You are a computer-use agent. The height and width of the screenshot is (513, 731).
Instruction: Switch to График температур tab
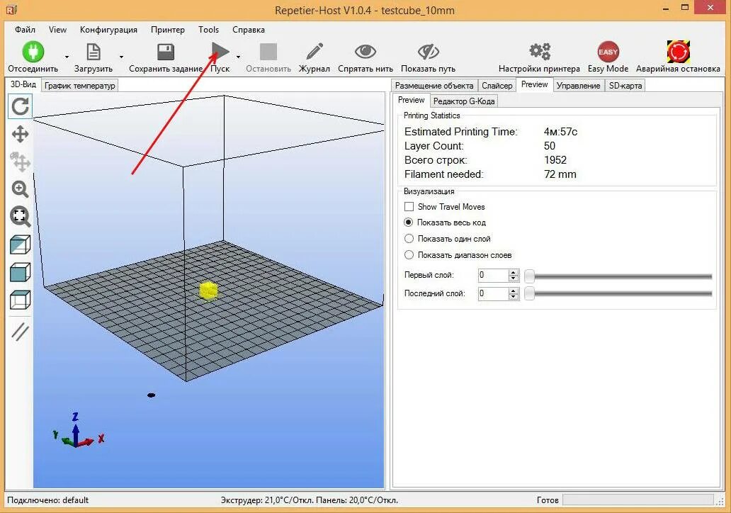(x=80, y=86)
